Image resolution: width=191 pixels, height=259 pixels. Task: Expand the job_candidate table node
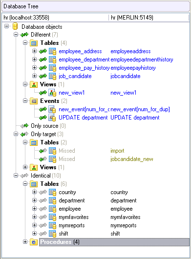pos(34,76)
